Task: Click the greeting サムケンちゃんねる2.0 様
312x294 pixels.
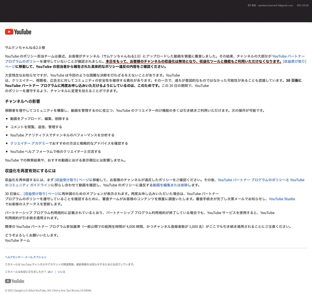Action: pos(25,47)
